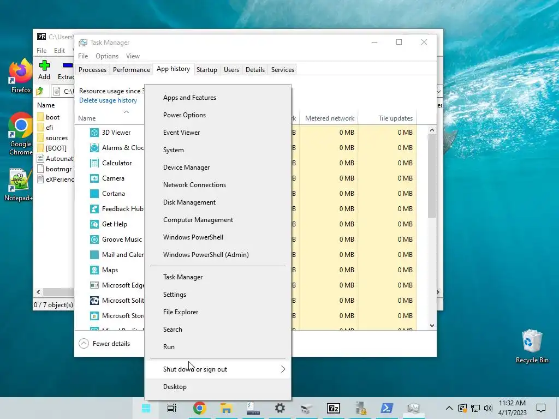Viewport: 559px width, 419px height.
Task: Click the Mail and Calendar app icon
Action: [94, 255]
